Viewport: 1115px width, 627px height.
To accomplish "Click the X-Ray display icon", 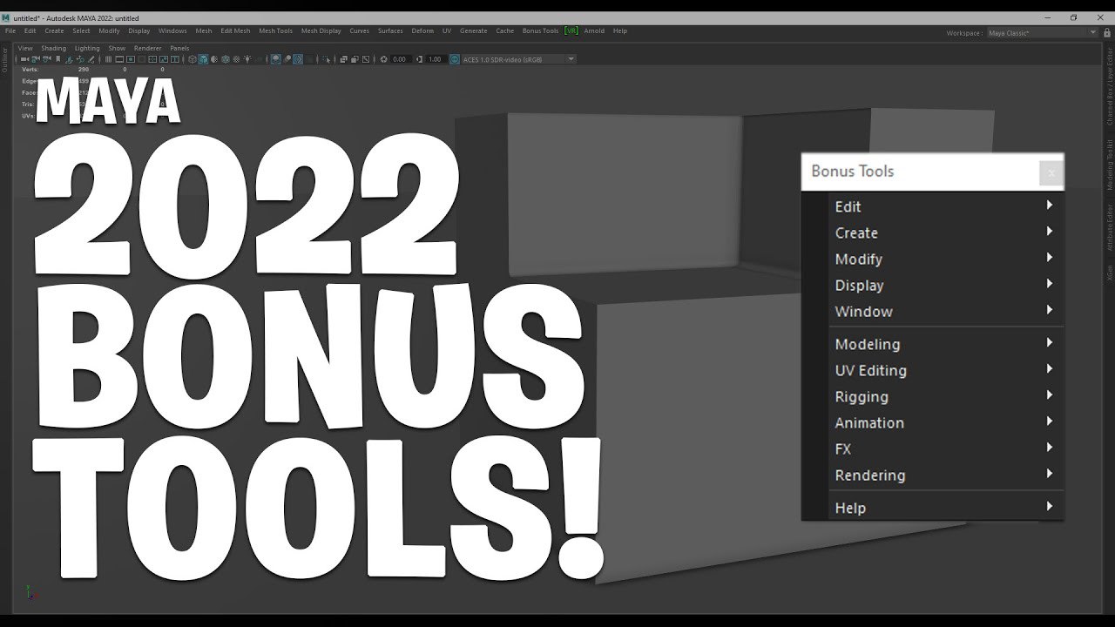I will tap(343, 59).
